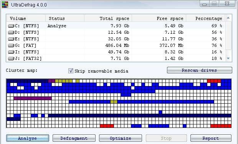This screenshot has width=238, height=144.
Task: Click total space value '49.74 Gb'
Action: coord(119,52)
